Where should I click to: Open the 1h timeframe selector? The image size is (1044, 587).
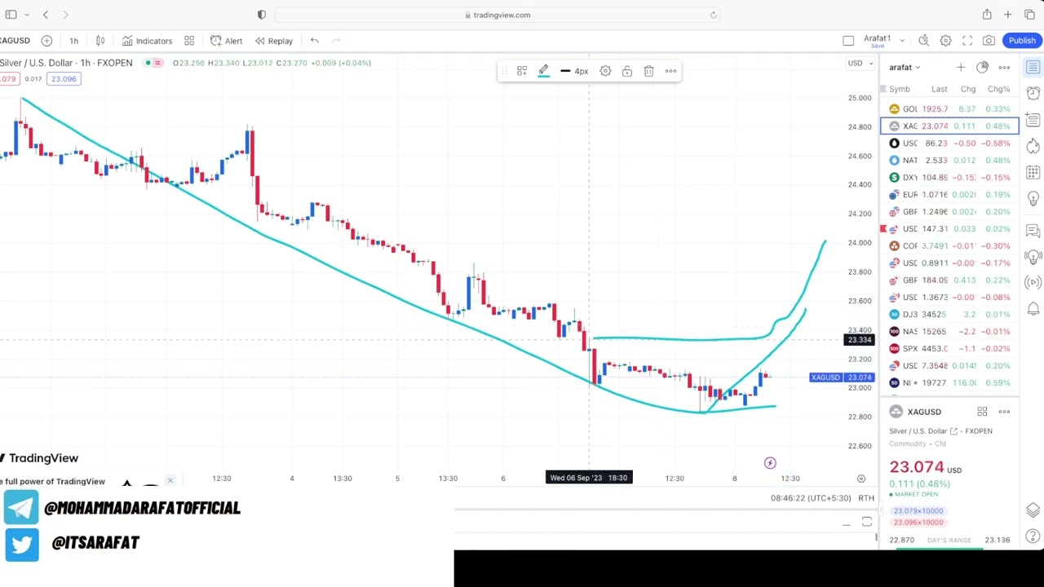73,41
